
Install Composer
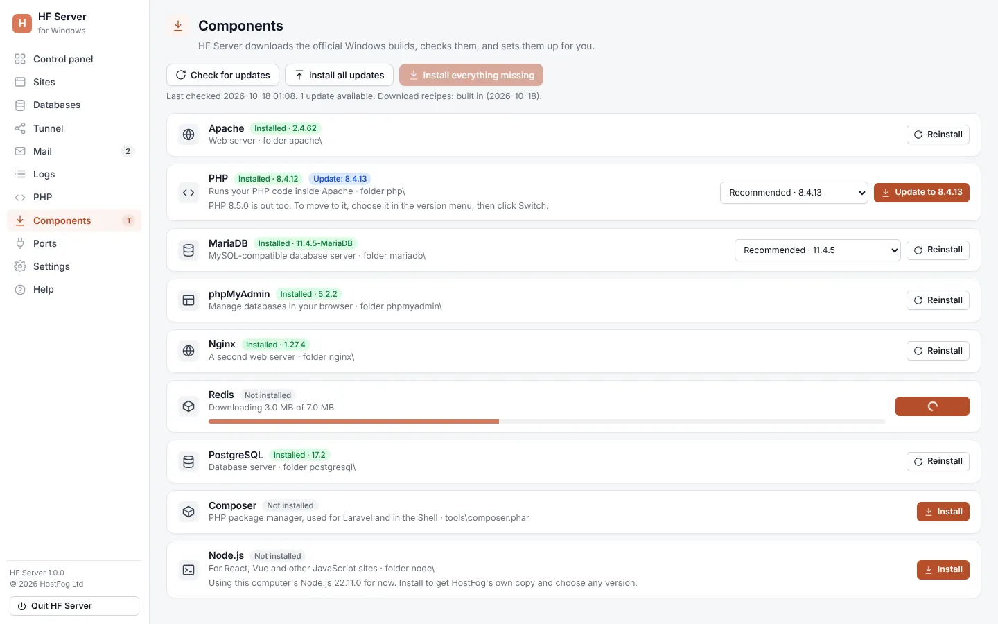[943, 512]
